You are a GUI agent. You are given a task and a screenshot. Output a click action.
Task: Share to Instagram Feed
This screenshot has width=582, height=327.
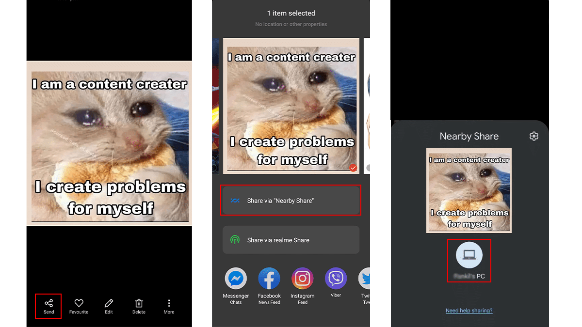pos(303,279)
